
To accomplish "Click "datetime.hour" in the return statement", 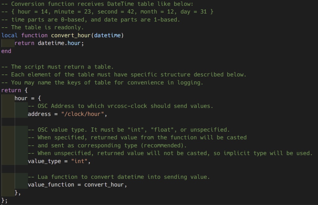I will click(x=59, y=43).
